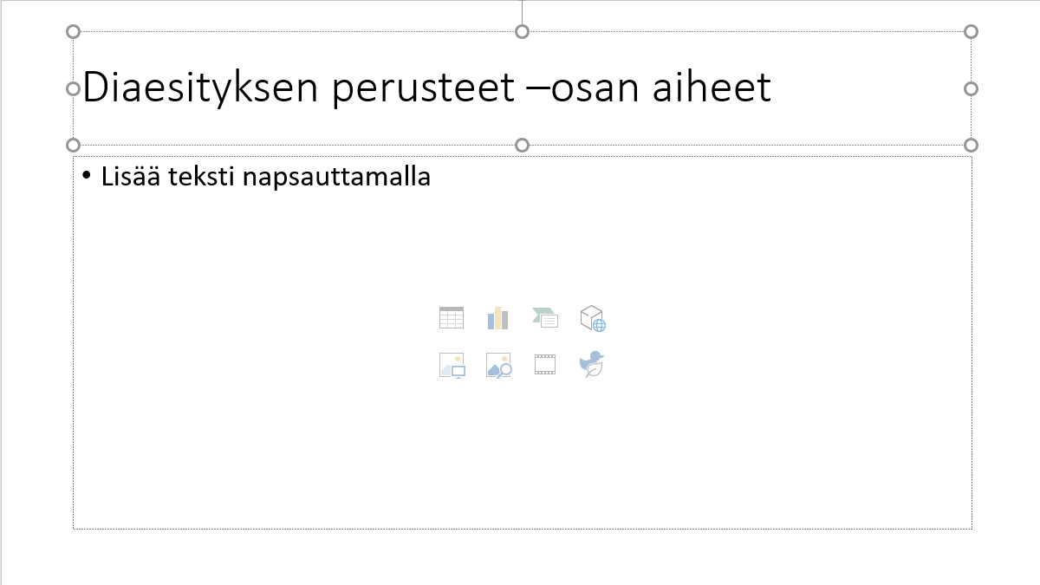The width and height of the screenshot is (1040, 585).
Task: Click the top-right handle of the title box
Action: click(971, 32)
